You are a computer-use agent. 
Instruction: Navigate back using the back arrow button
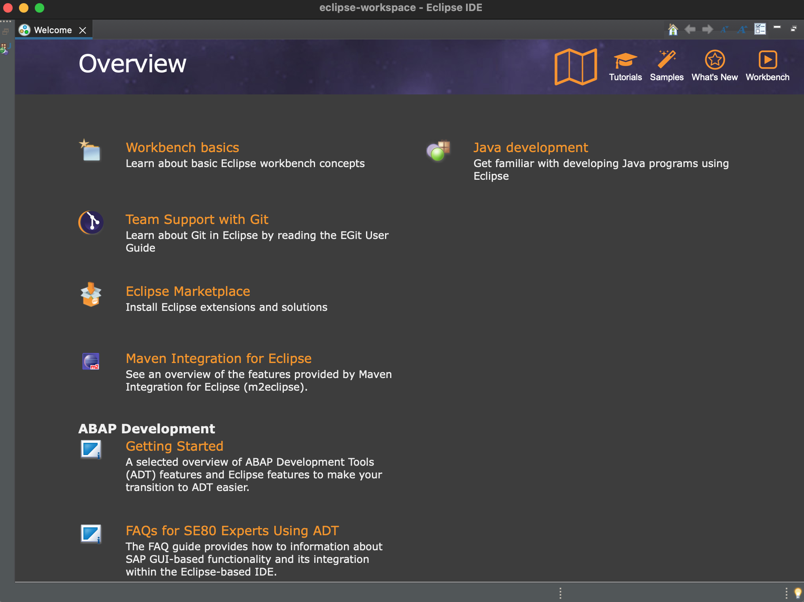coord(690,29)
